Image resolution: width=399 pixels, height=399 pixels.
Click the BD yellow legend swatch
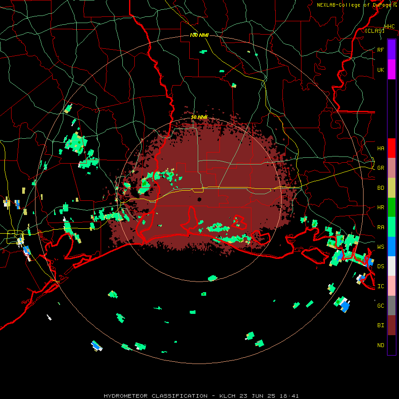(x=391, y=188)
